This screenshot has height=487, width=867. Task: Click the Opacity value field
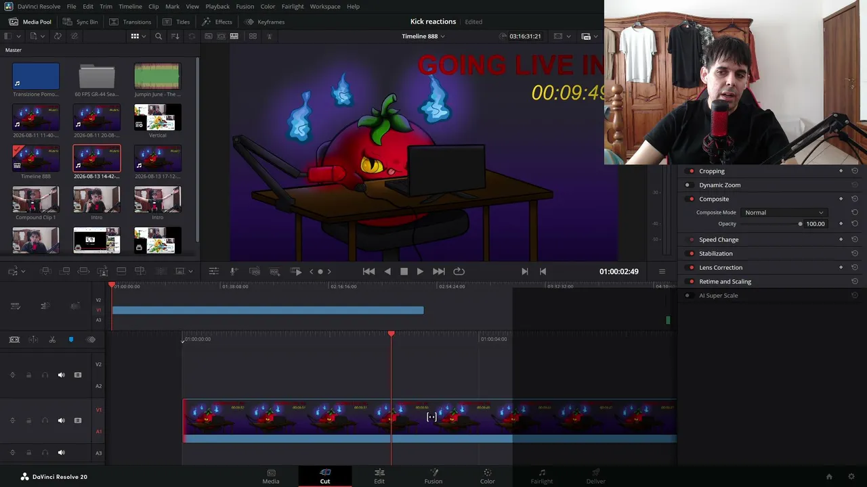(816, 224)
